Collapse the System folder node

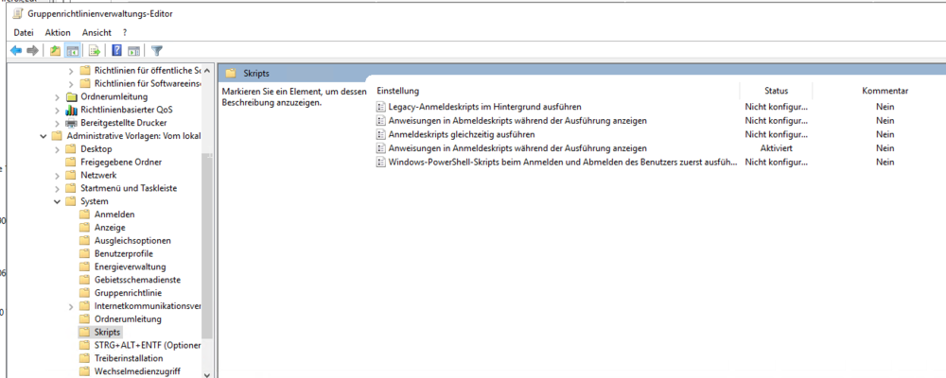pos(58,201)
